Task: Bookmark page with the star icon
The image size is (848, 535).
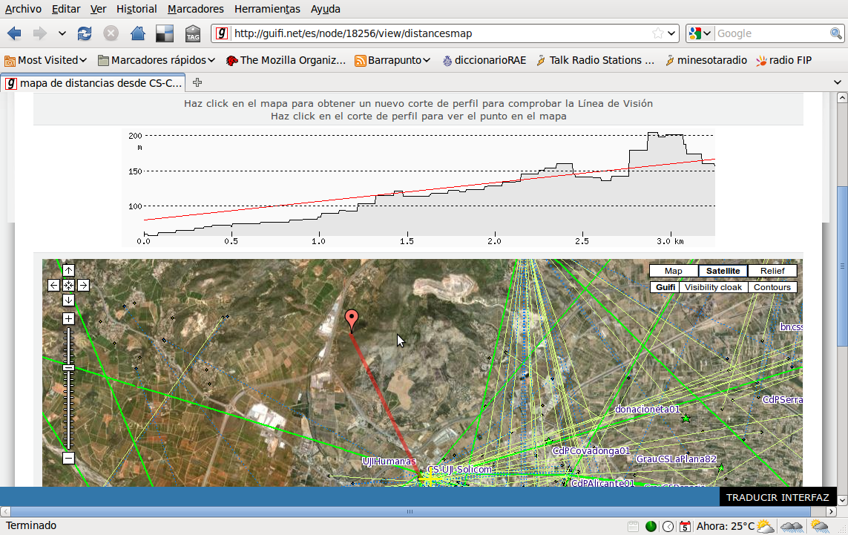Action: pos(657,33)
